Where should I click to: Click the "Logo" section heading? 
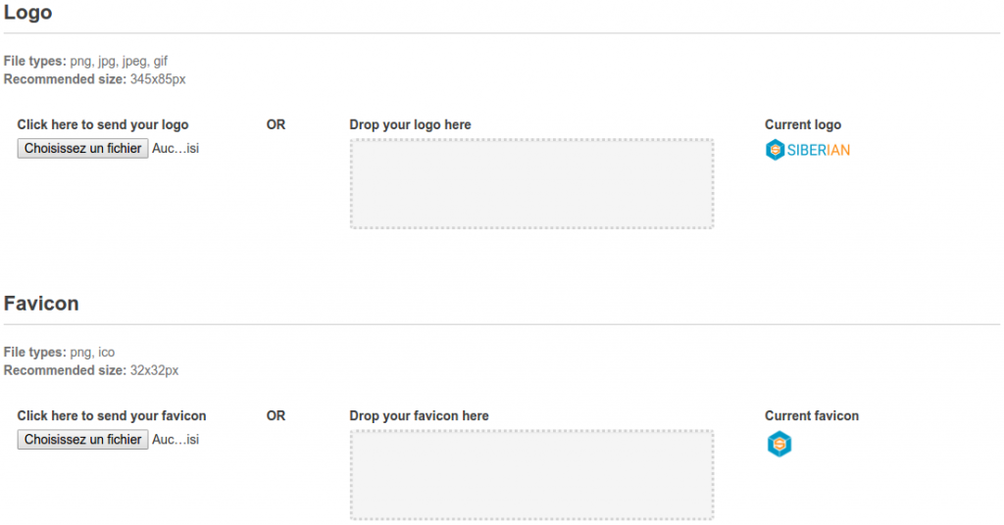(27, 13)
